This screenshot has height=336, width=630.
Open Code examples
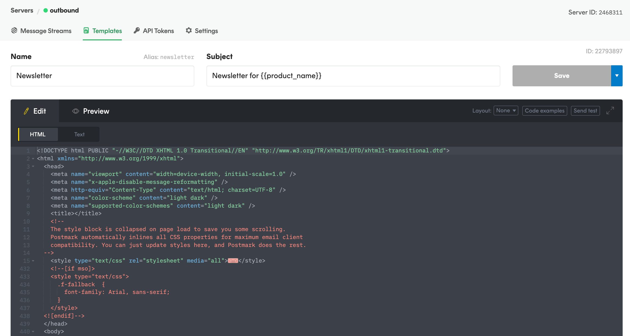544,111
